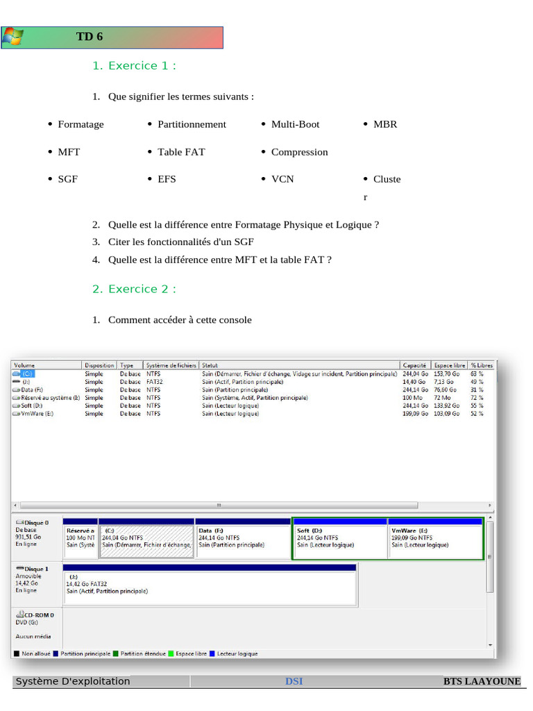Viewport: 533px width, 711px height.
Task: Select the Soft (D:) logical drive block
Action: tap(340, 539)
